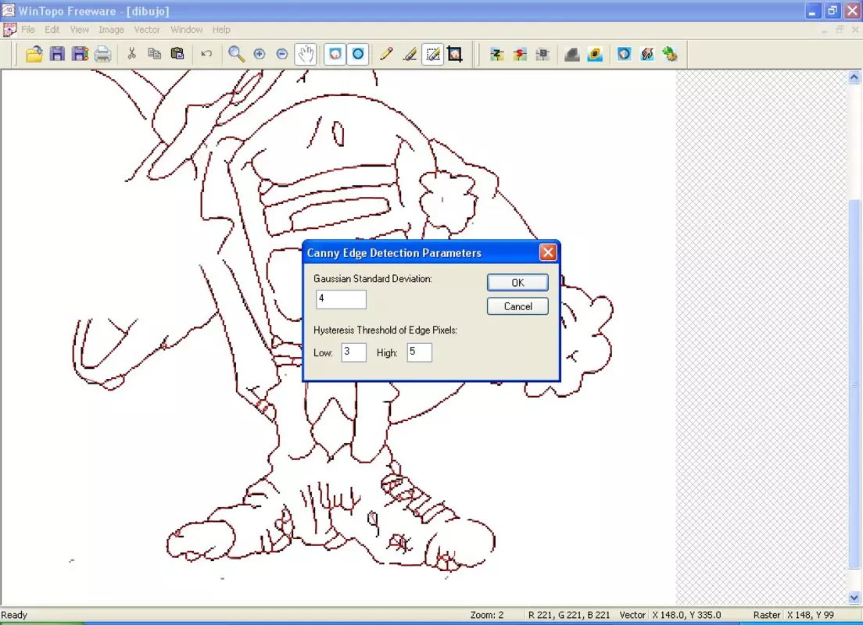Click the vertical scrollbar up arrow

854,77
